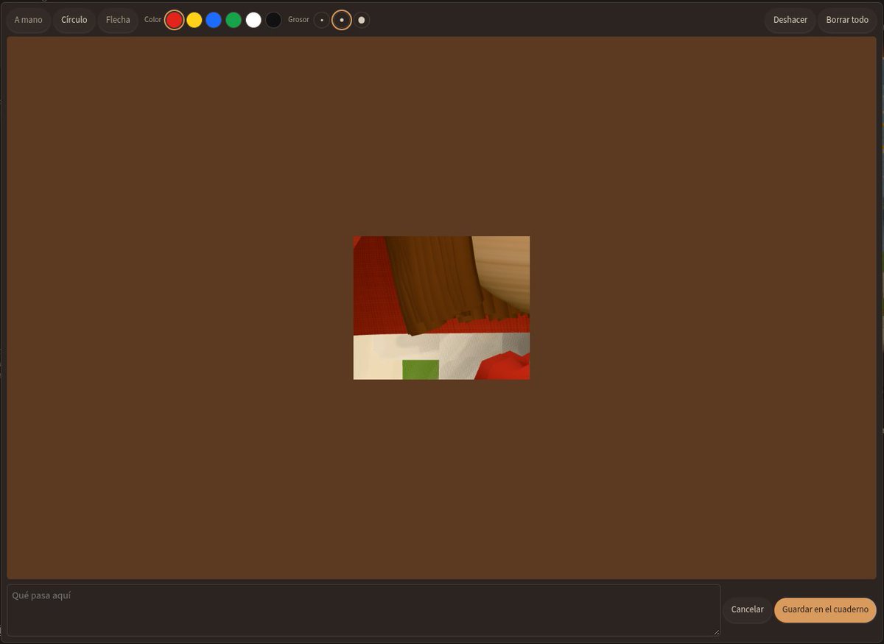Focus the 'Qué pasa aquí' text field
884x644 pixels.
363,610
